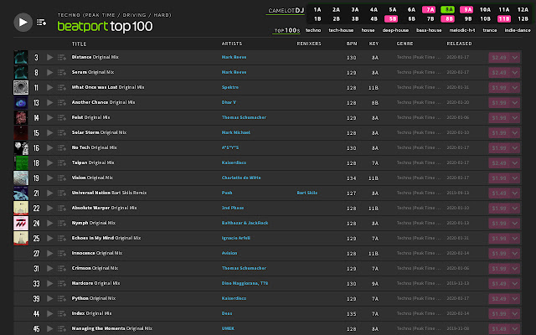Expand price dropdown arrow for Taipan
The height and width of the screenshot is (335, 536).
pyautogui.click(x=515, y=163)
